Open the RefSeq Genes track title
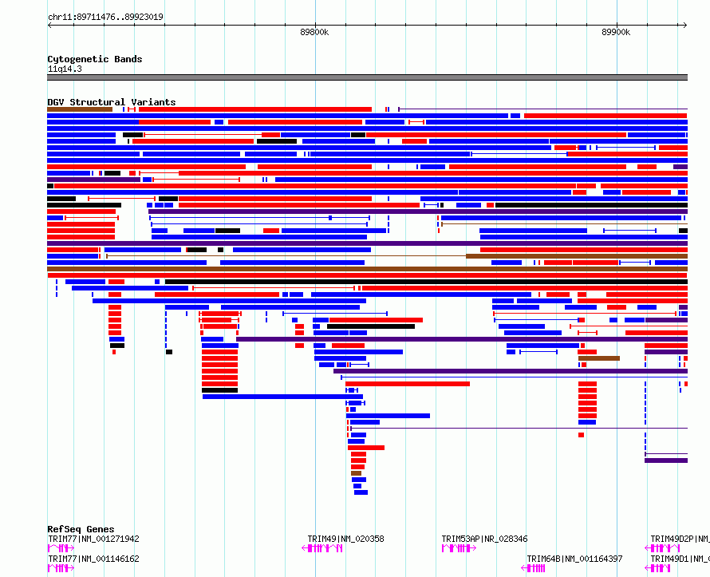This screenshot has width=710, height=577. click(x=81, y=529)
